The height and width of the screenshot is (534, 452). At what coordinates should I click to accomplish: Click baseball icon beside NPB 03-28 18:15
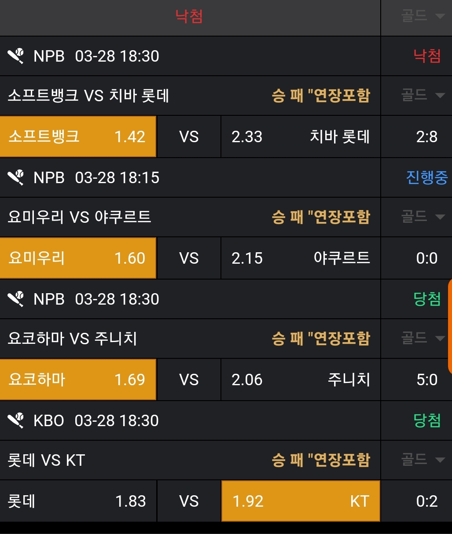16,178
